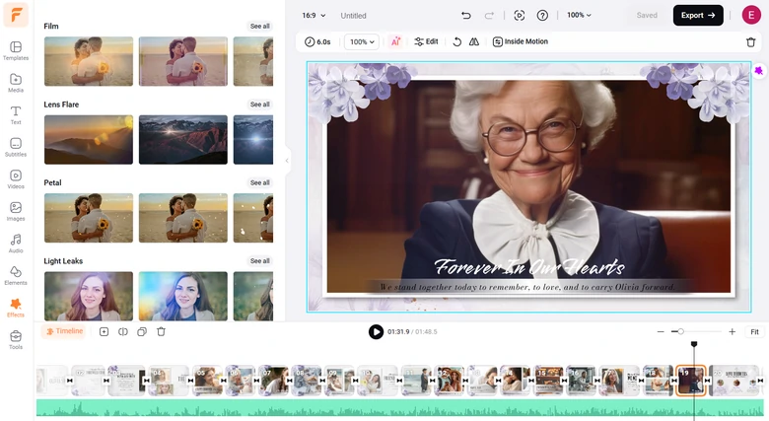Apply the first Light Leaks thumbnail
The height and width of the screenshot is (421, 769).
pyautogui.click(x=89, y=297)
